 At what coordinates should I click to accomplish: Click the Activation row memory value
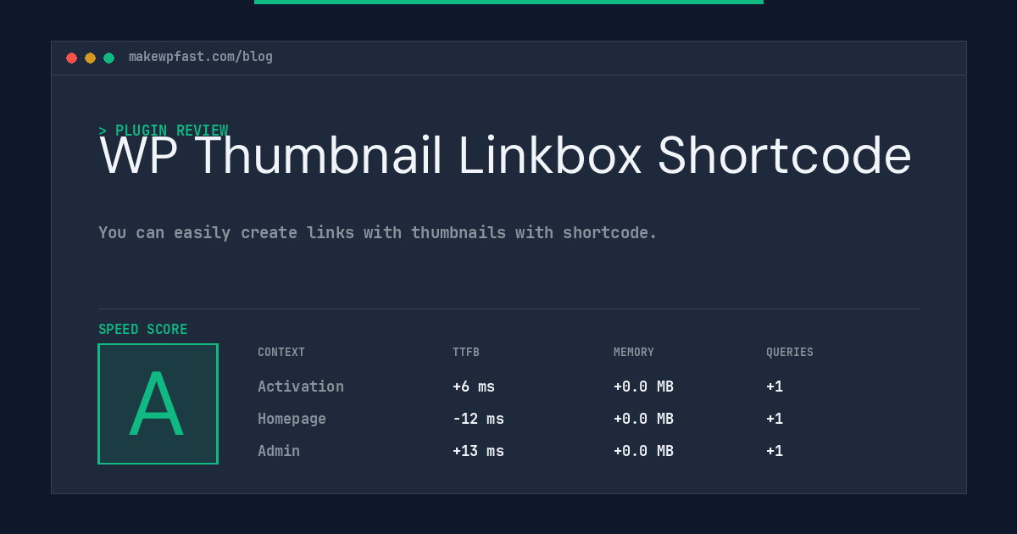pyautogui.click(x=643, y=387)
